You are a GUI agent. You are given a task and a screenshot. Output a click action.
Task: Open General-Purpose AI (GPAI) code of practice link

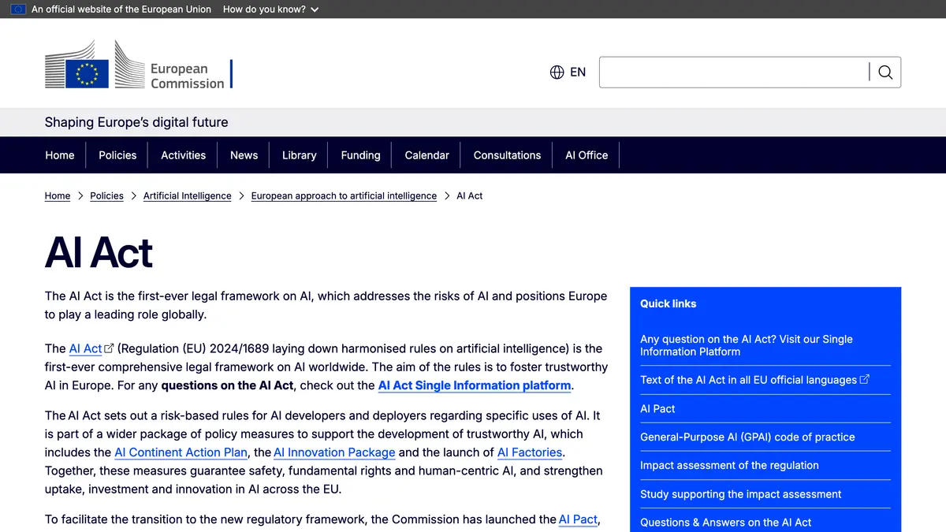[747, 437]
